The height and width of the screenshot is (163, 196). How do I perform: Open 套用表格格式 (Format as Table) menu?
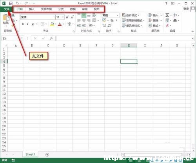click(133, 20)
